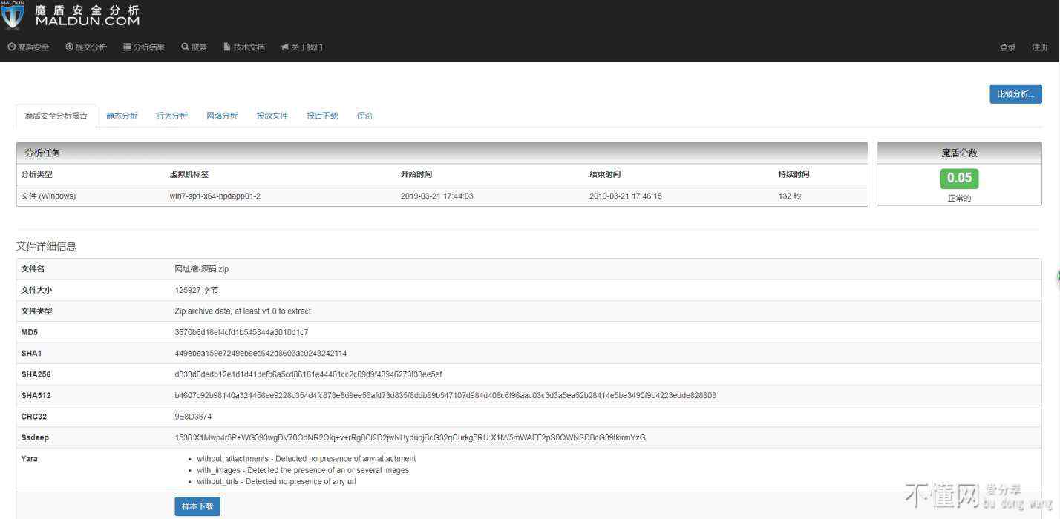Click the 魔盾安全 nav icon
Image resolution: width=1060 pixels, height=519 pixels.
point(12,47)
